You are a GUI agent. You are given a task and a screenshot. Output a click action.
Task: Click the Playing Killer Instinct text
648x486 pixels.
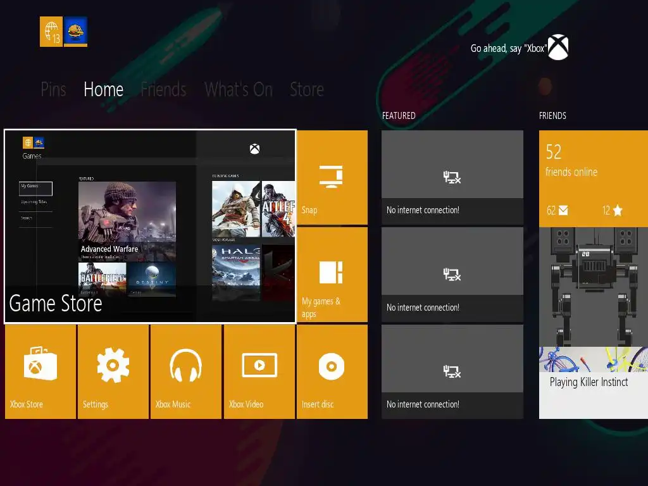pyautogui.click(x=589, y=382)
